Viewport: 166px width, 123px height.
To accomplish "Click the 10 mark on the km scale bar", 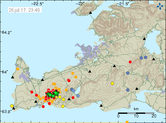I will coord(136,116).
